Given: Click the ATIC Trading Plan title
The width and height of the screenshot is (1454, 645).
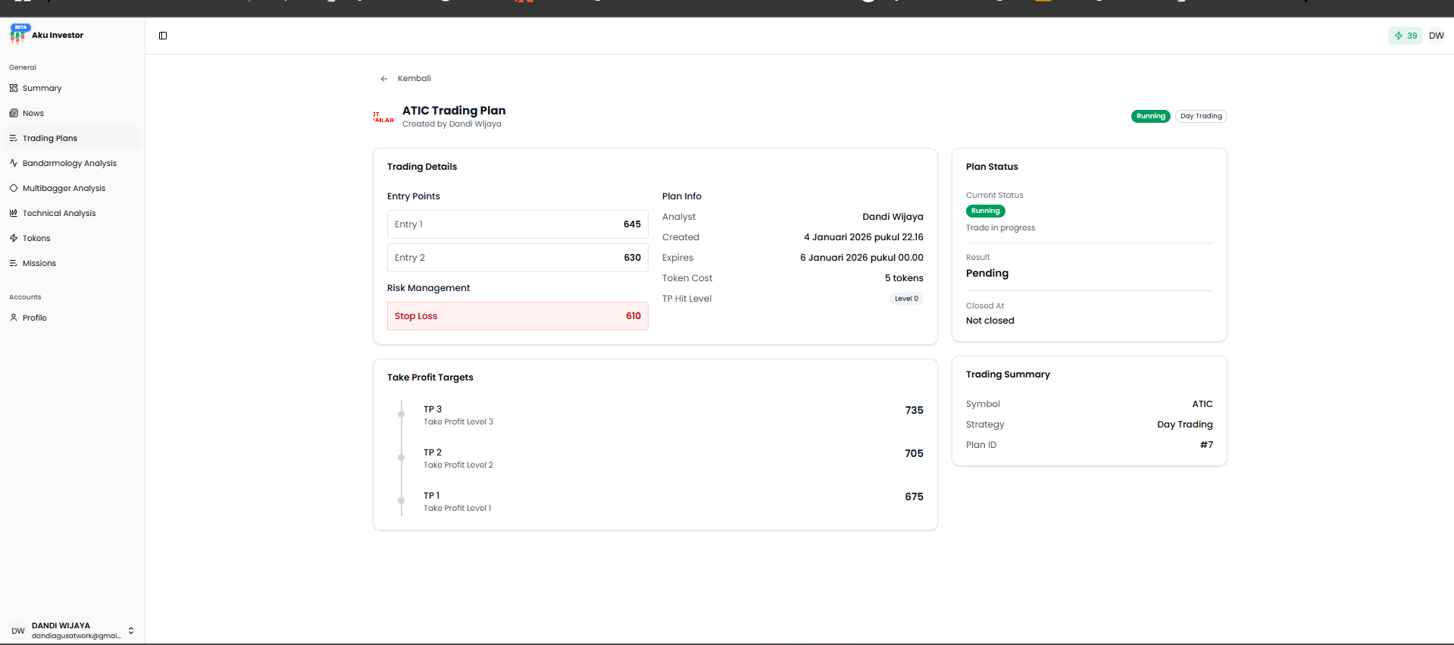Looking at the screenshot, I should pos(454,111).
